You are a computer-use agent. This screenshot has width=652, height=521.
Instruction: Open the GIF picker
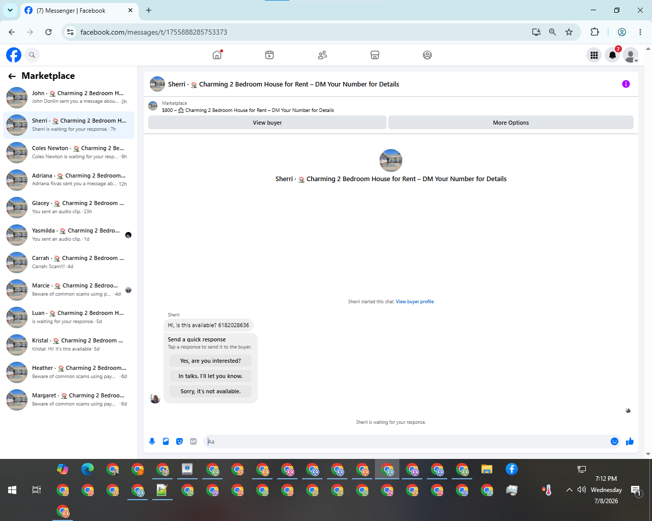[x=193, y=442]
